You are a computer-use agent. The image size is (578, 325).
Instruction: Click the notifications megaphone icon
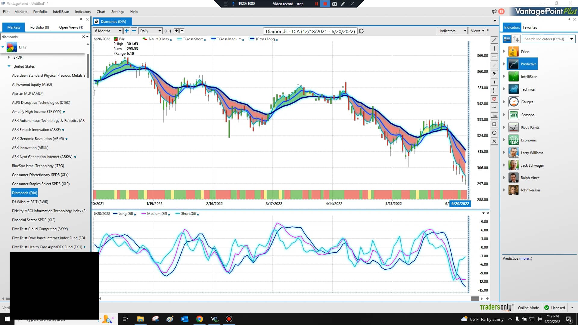pos(494,12)
